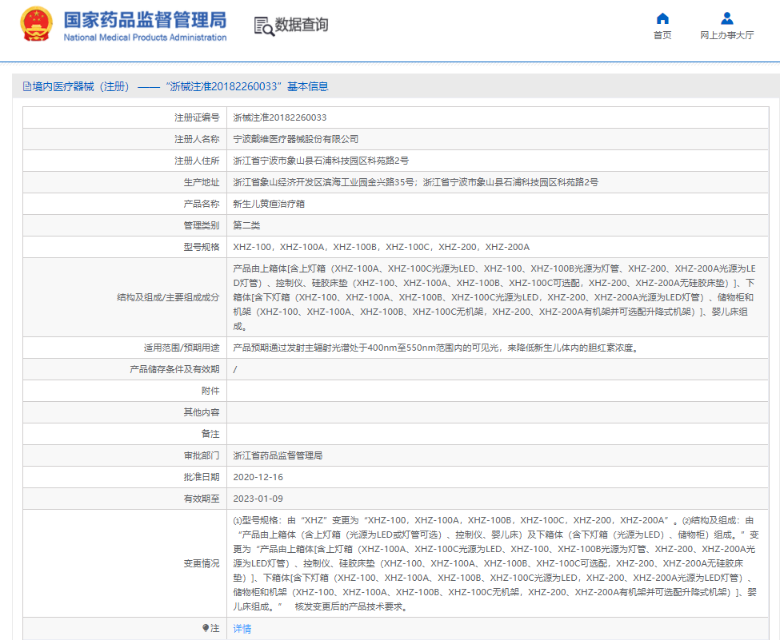Click registrant name 宁波戴维医疗器械股份有限公司
The width and height of the screenshot is (780, 640).
click(295, 139)
